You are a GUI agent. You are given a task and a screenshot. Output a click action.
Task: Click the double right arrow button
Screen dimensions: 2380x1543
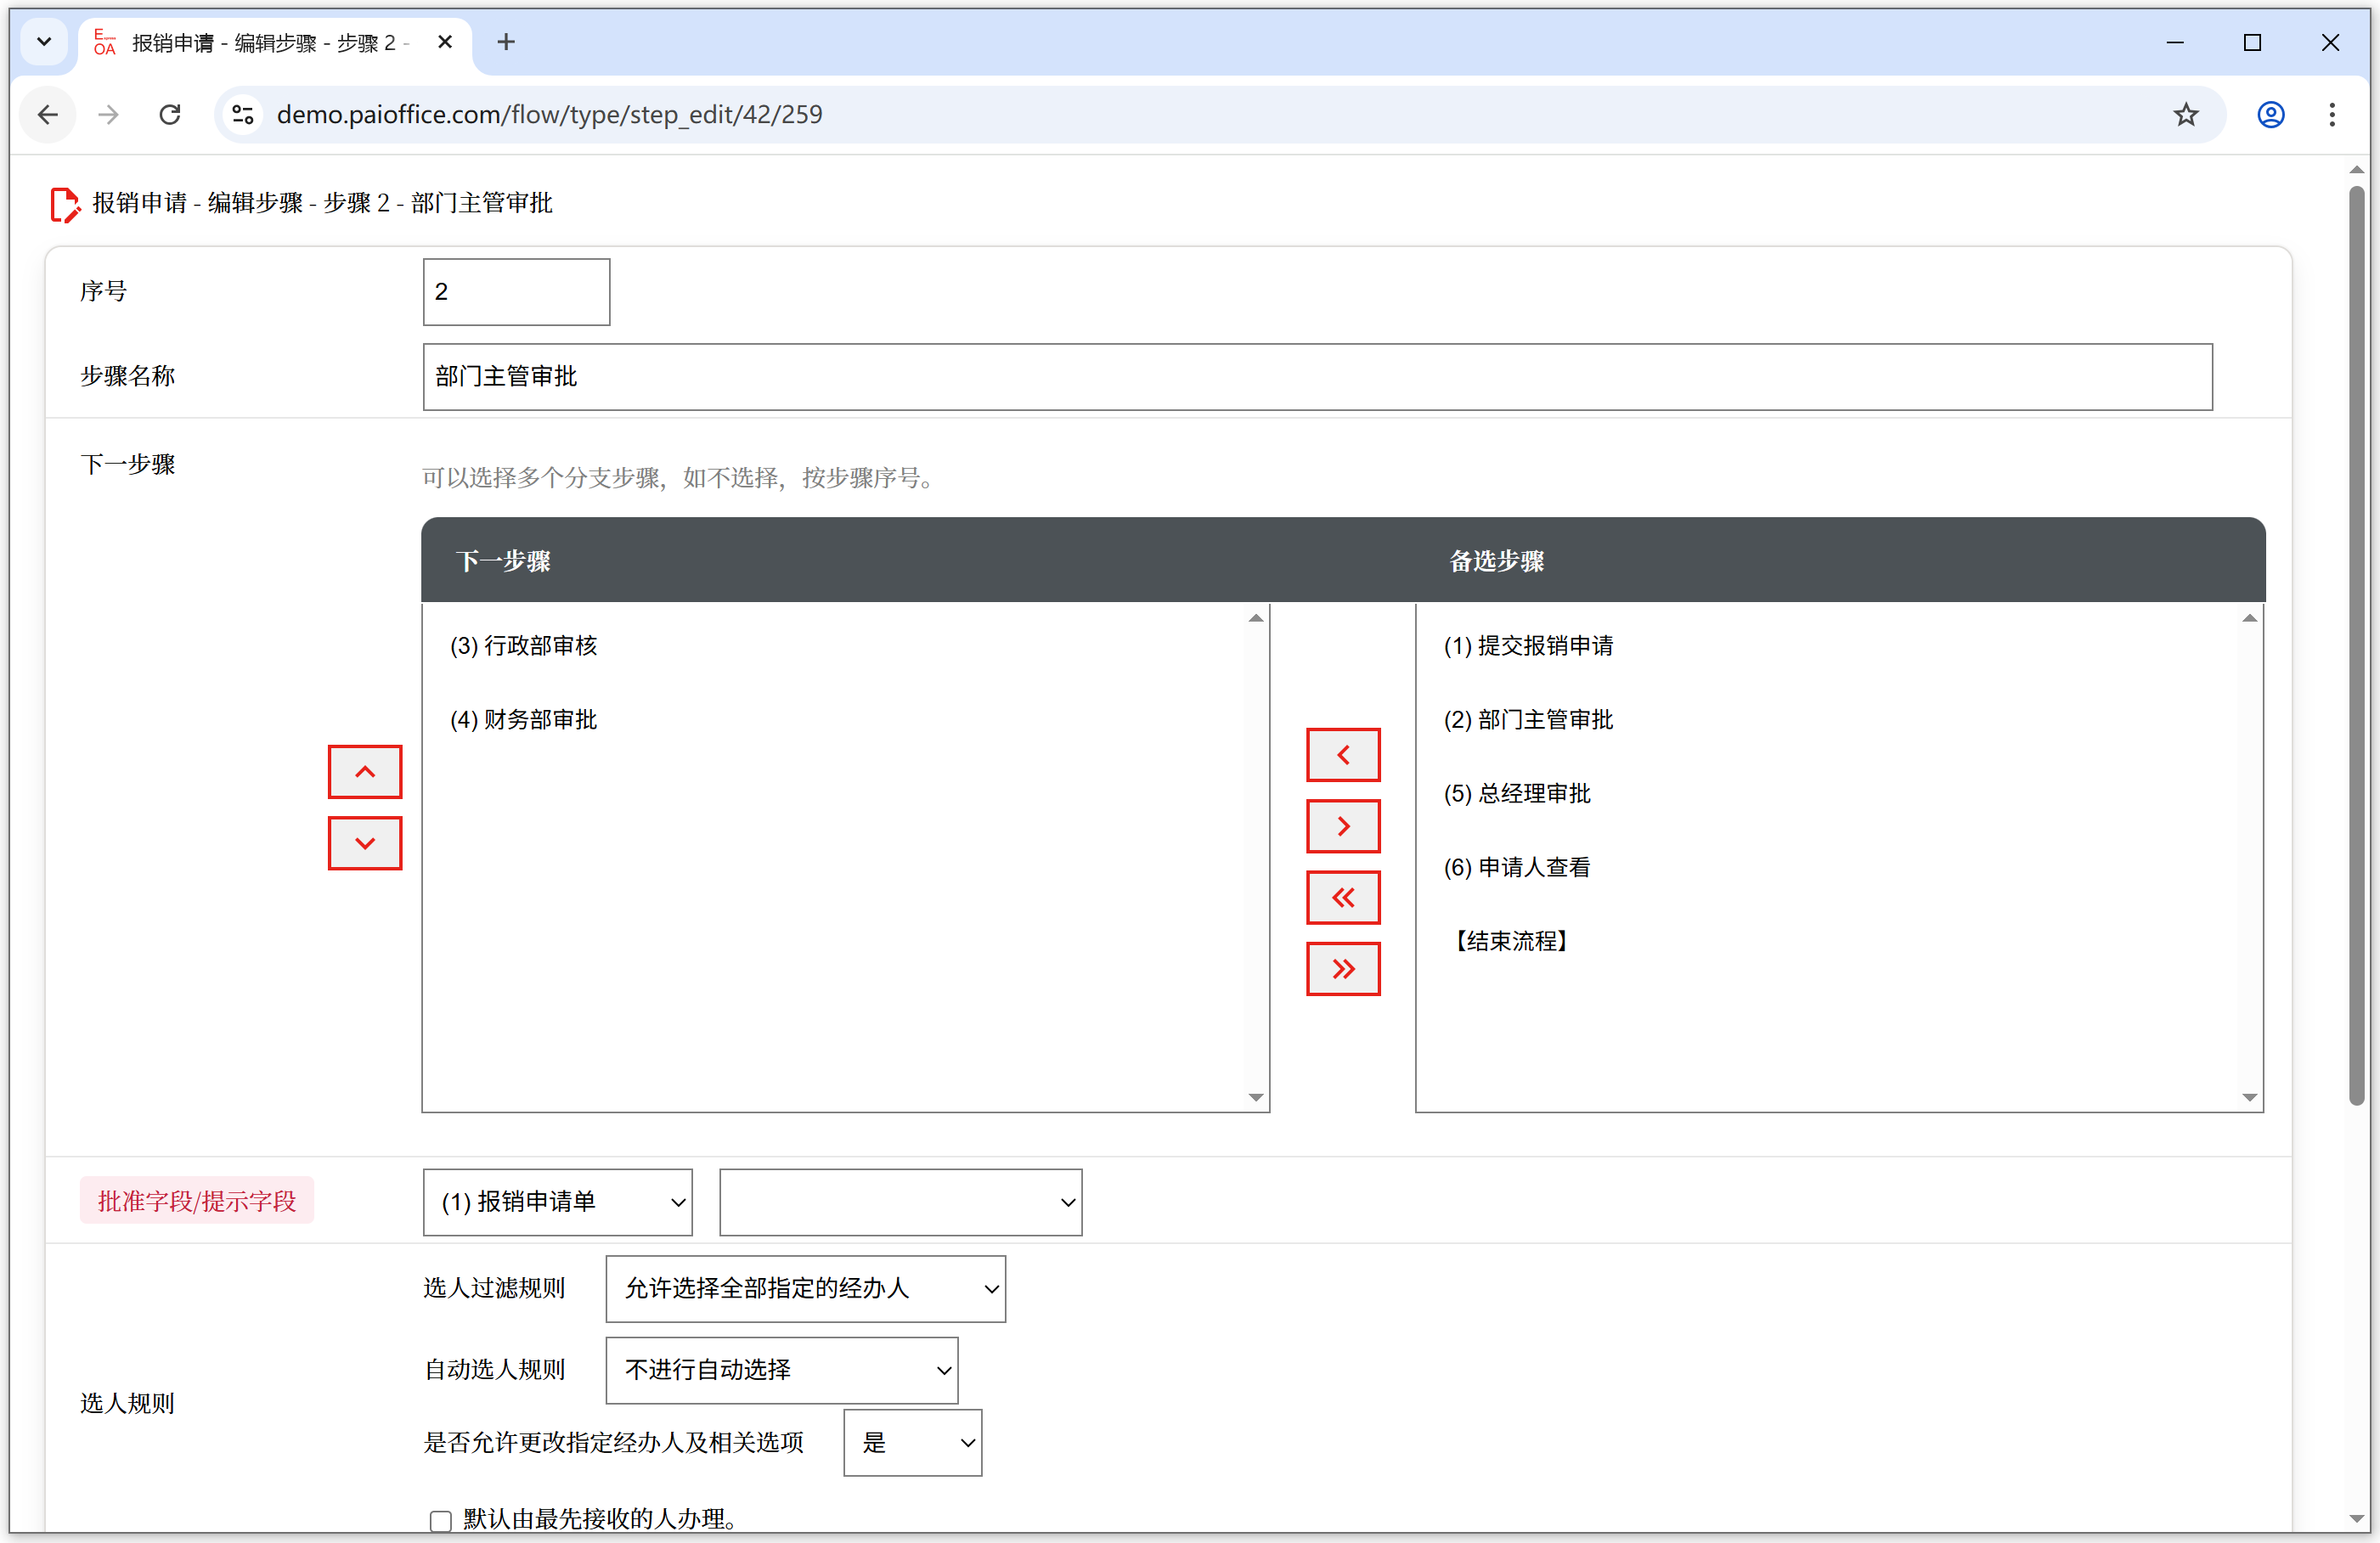coord(1342,968)
